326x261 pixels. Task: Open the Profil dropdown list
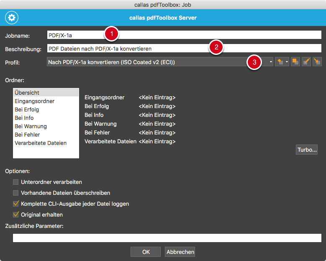(x=160, y=62)
